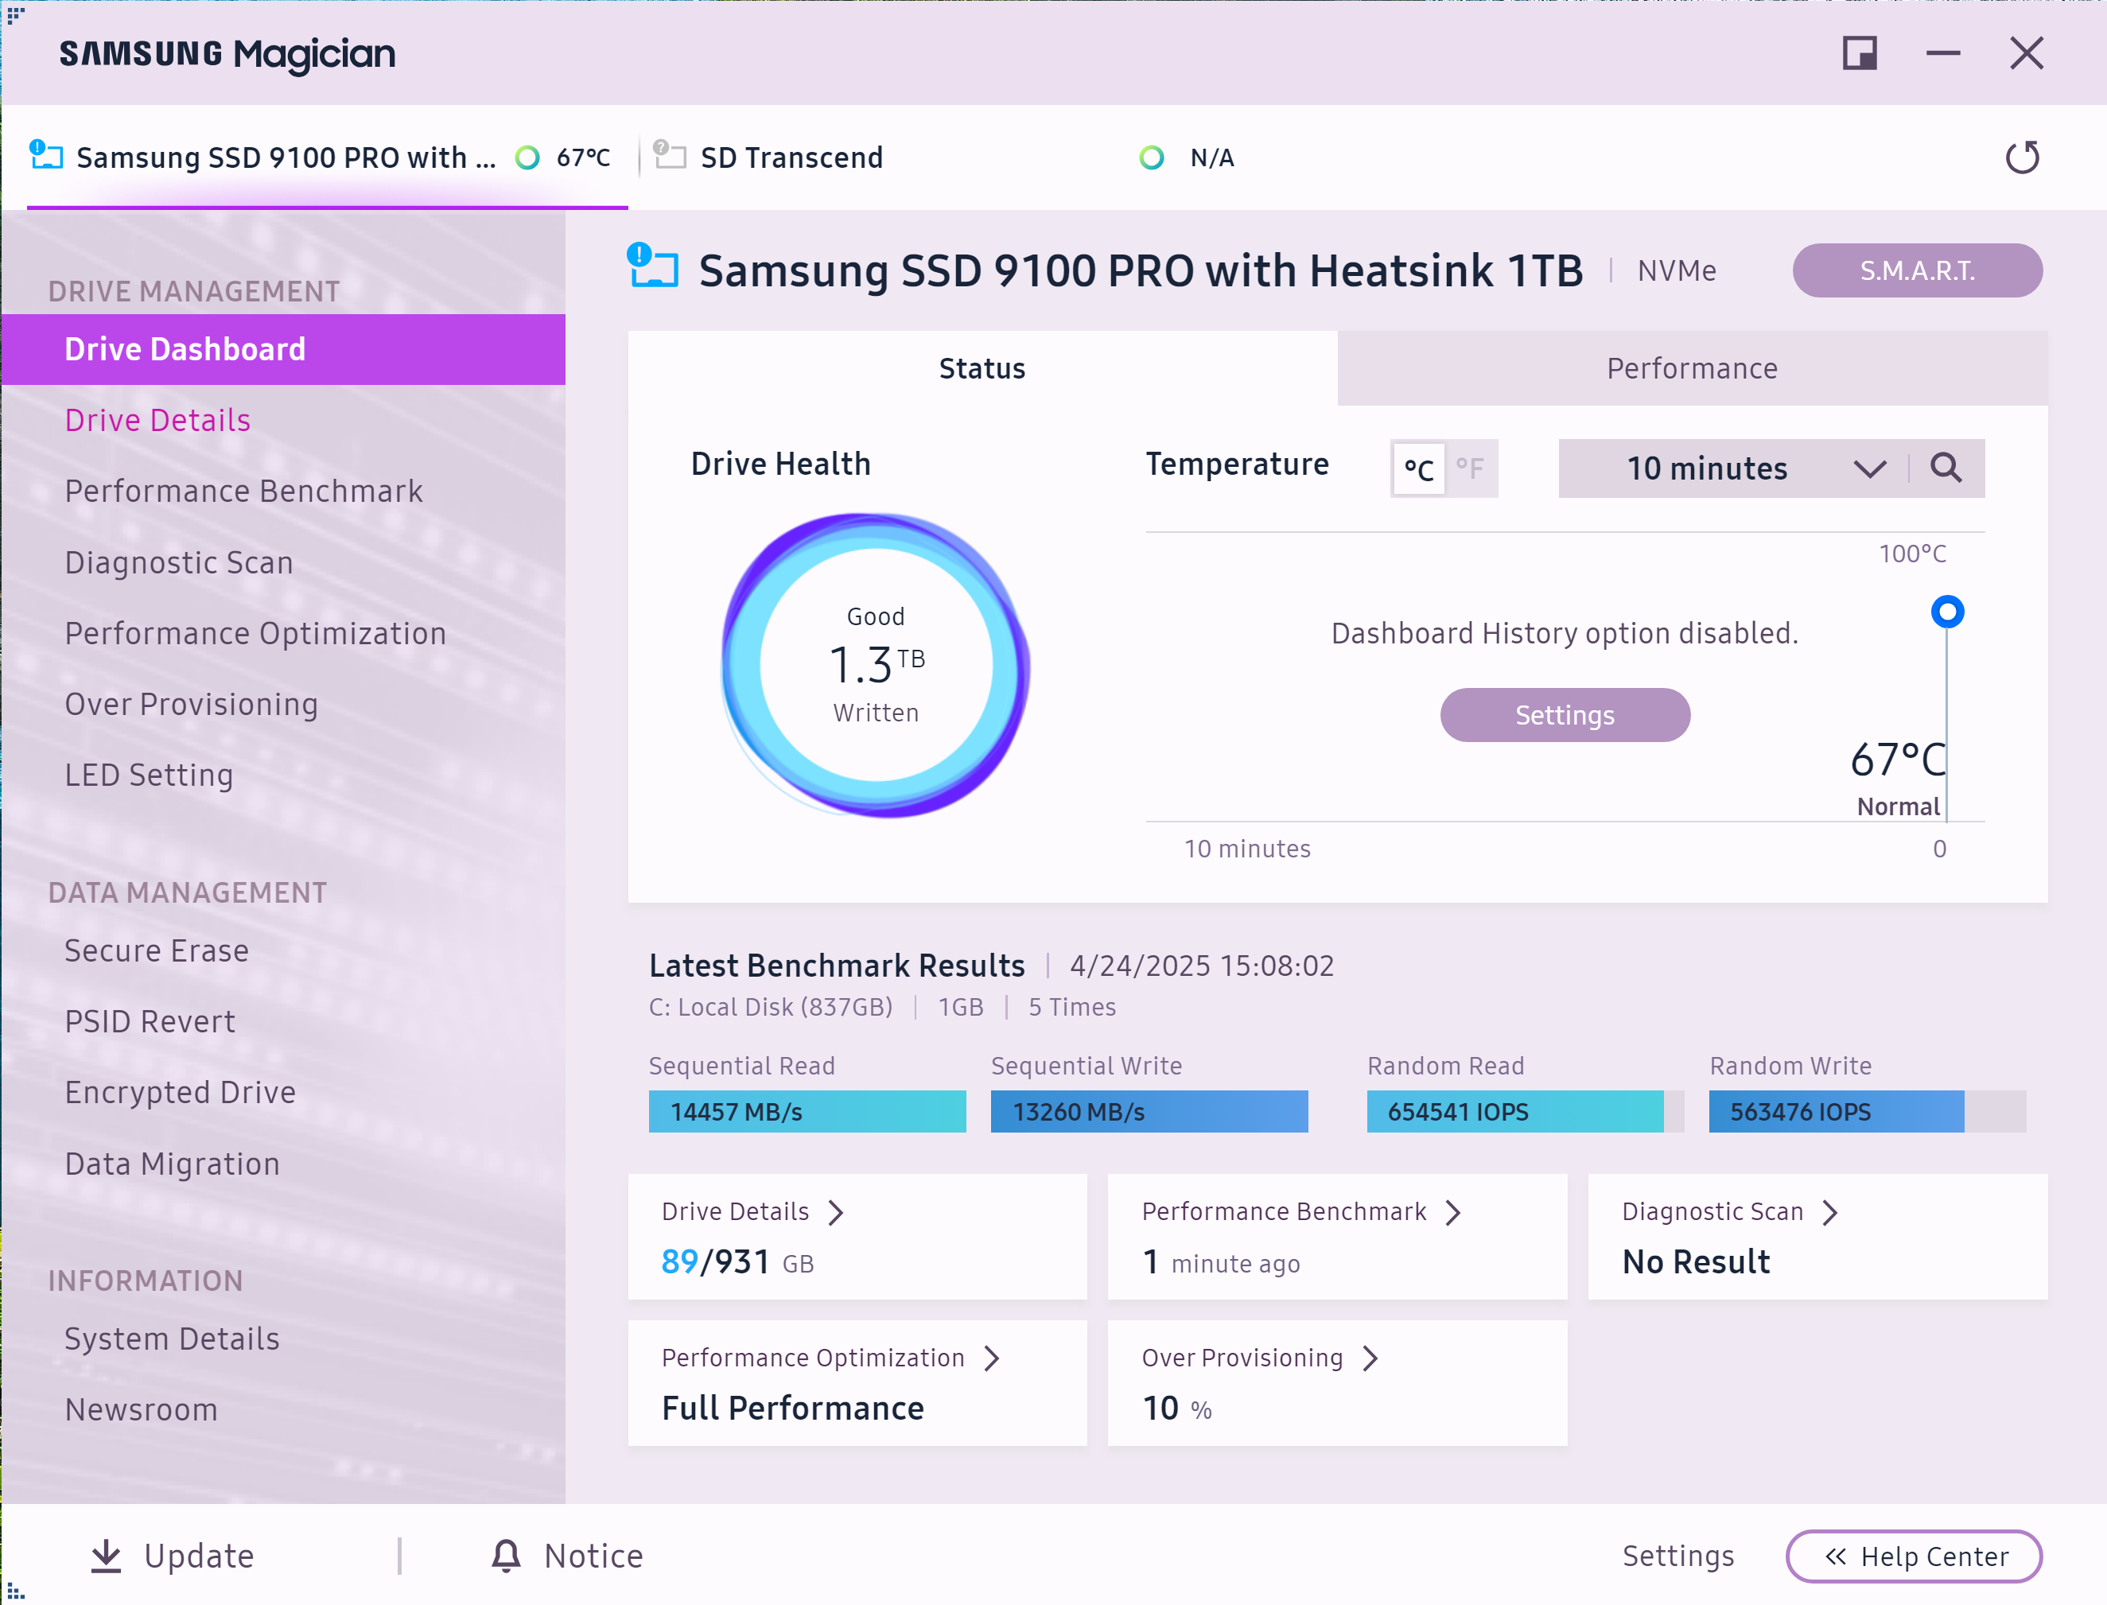Click the Sequential Write 13260 MB/s bar
Image resolution: width=2107 pixels, height=1605 pixels.
pyautogui.click(x=1149, y=1112)
